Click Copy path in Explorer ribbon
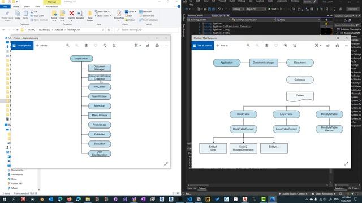The image size is (362, 203). [37, 16]
